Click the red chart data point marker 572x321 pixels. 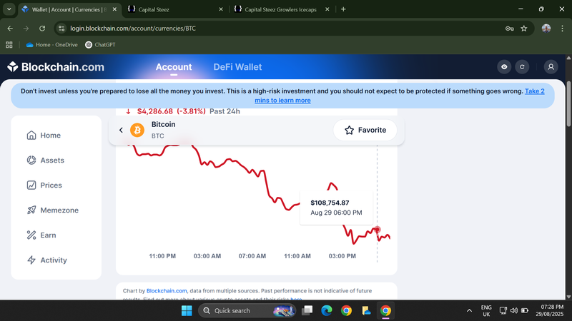point(377,230)
